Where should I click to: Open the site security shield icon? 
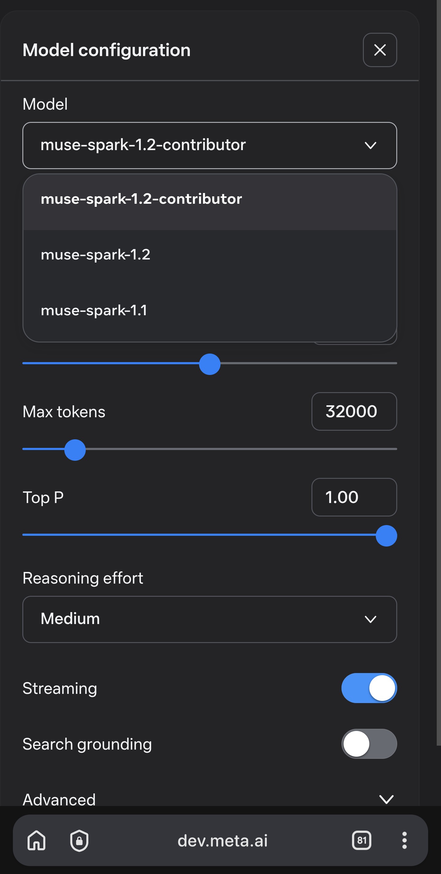pyautogui.click(x=79, y=841)
